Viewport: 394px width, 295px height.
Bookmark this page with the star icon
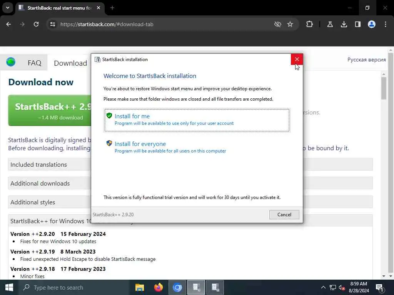coord(290,24)
